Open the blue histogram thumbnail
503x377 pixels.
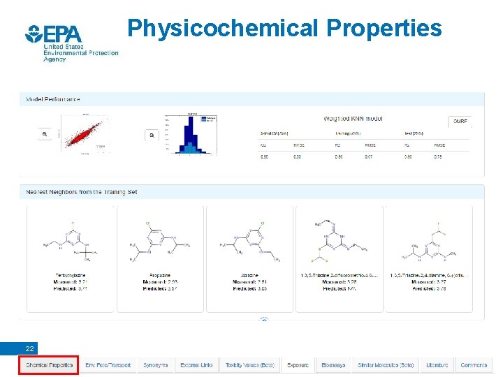coord(191,134)
